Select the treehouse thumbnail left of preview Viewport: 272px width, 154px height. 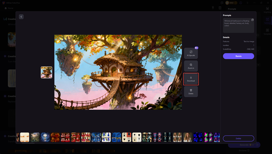tap(46, 72)
